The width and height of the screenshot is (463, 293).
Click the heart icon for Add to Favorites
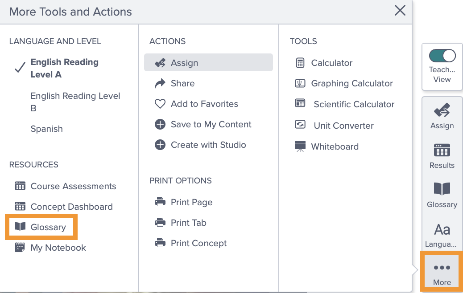(x=160, y=104)
